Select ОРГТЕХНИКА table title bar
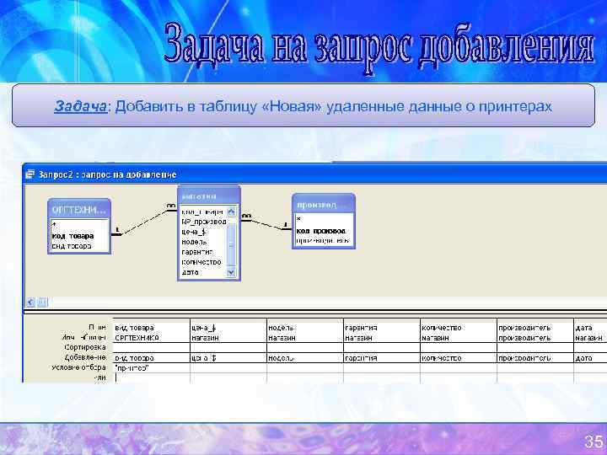Viewport: 607px width, 455px height. [79, 209]
